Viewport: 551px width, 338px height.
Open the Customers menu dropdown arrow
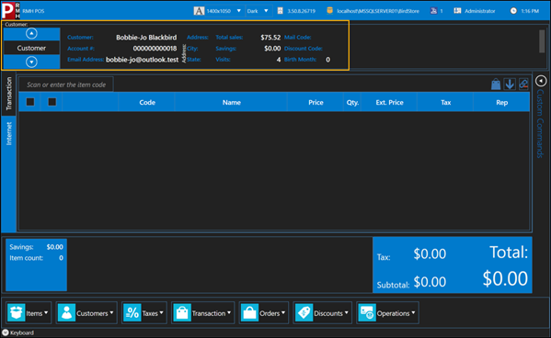(111, 312)
